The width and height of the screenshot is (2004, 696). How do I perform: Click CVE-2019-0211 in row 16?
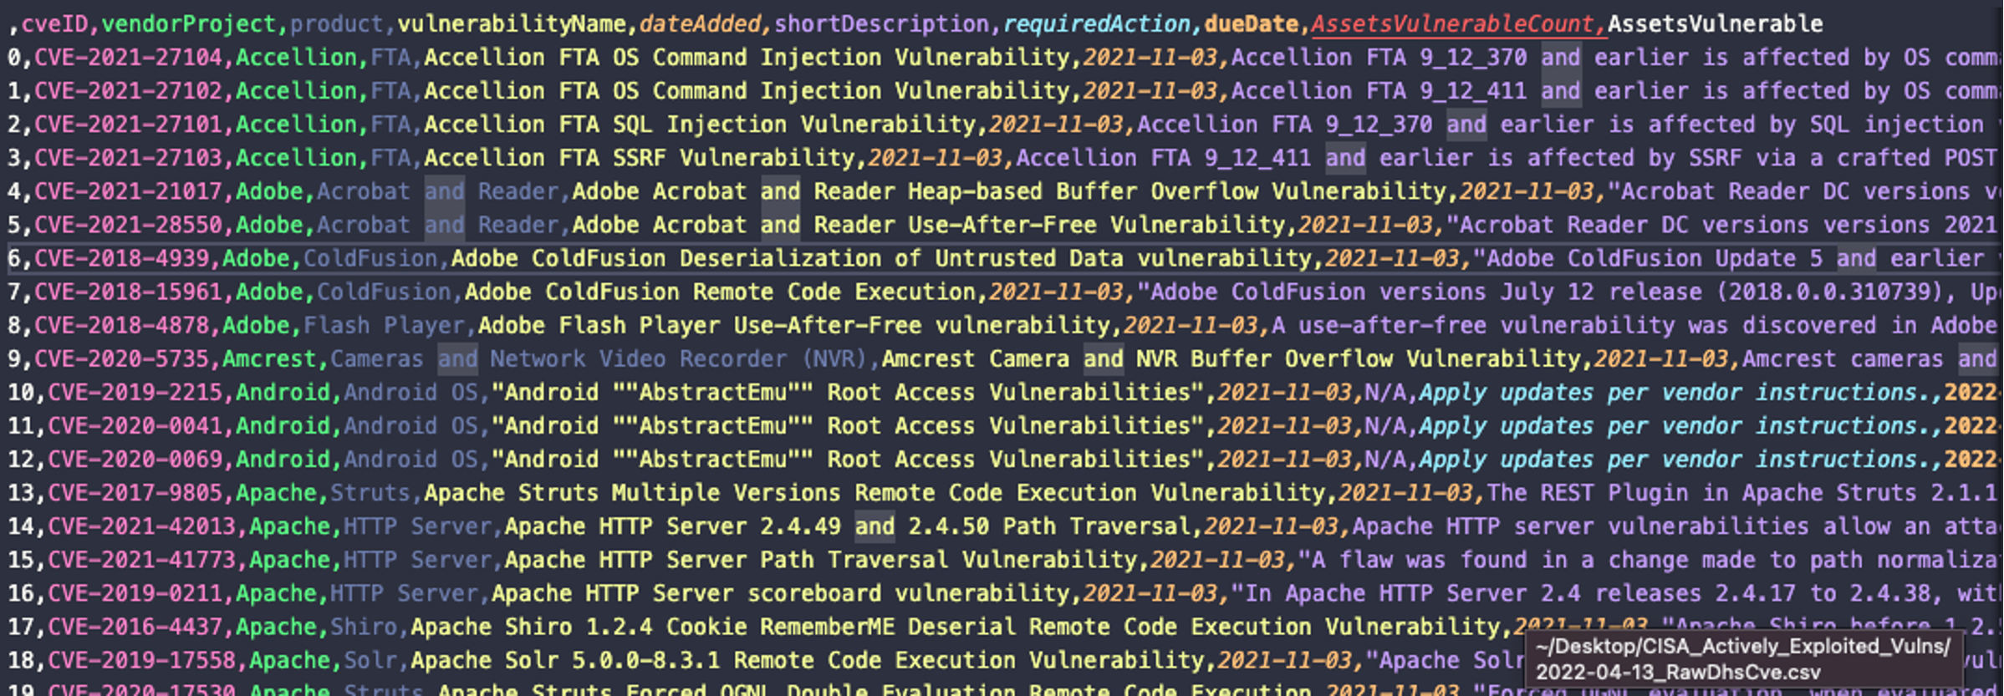pos(135,592)
